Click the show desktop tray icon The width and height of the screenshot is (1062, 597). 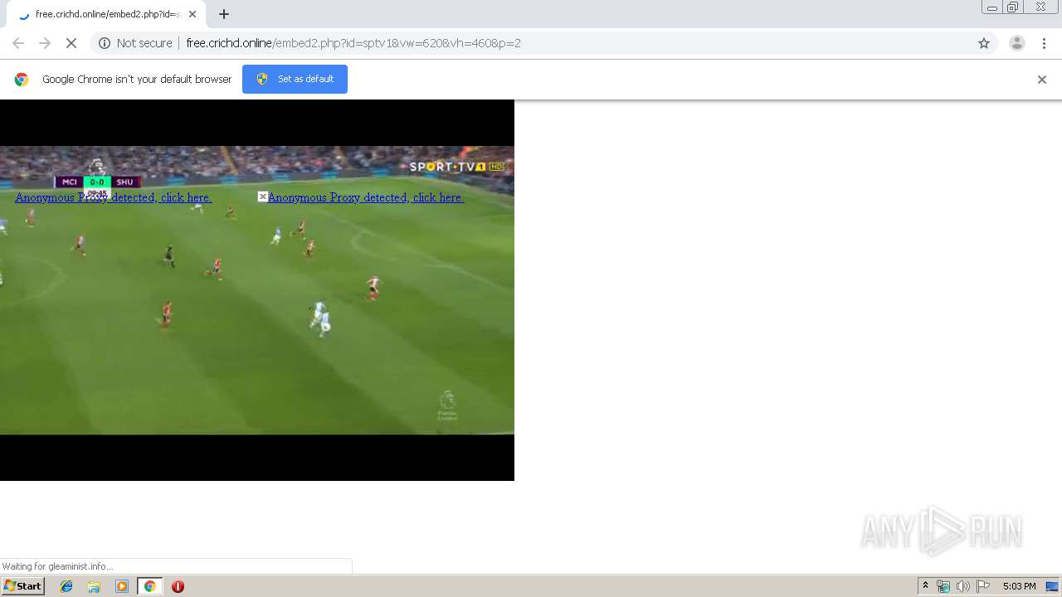point(1052,586)
